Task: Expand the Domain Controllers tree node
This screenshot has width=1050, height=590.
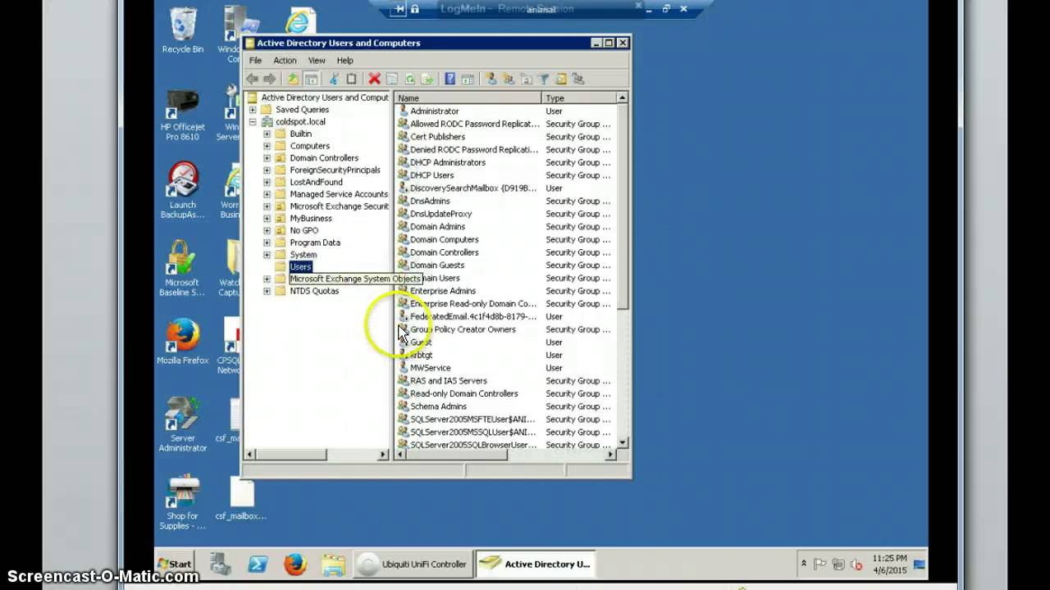Action: point(267,158)
